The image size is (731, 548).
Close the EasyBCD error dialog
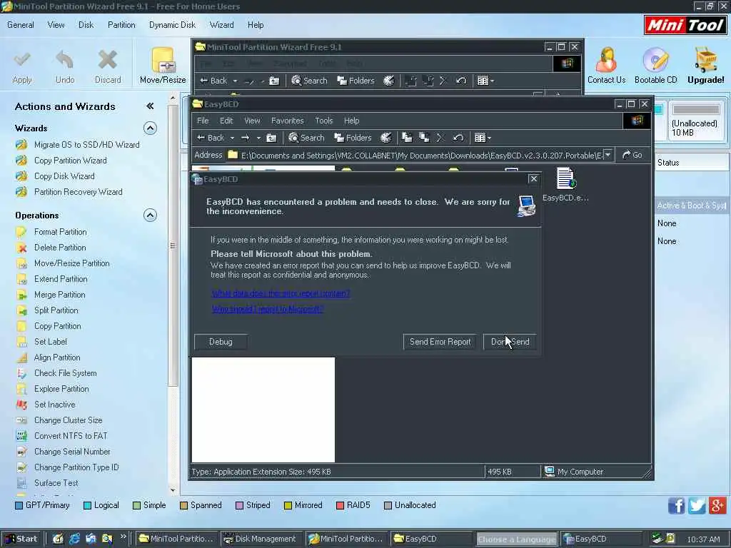click(x=534, y=179)
